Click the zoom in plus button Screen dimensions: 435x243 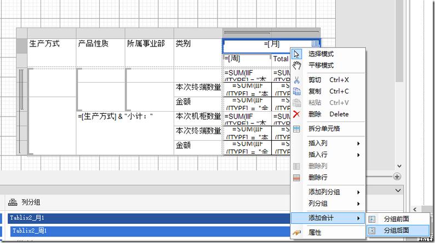tap(397, 176)
